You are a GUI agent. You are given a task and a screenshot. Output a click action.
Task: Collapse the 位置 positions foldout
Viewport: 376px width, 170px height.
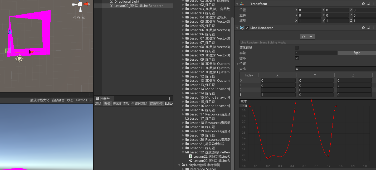point(238,64)
